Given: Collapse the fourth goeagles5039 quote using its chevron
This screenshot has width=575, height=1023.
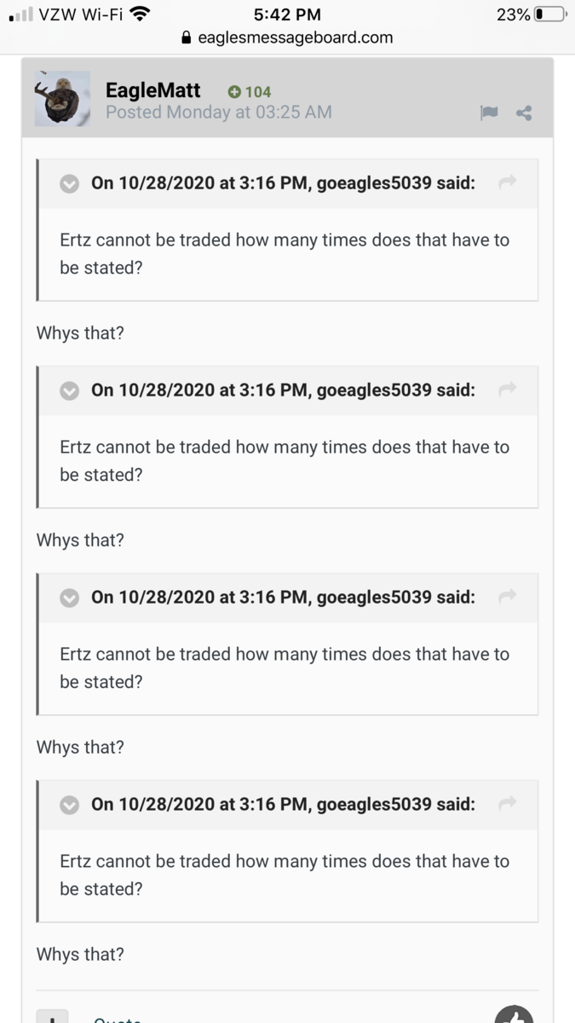Looking at the screenshot, I should (x=70, y=805).
